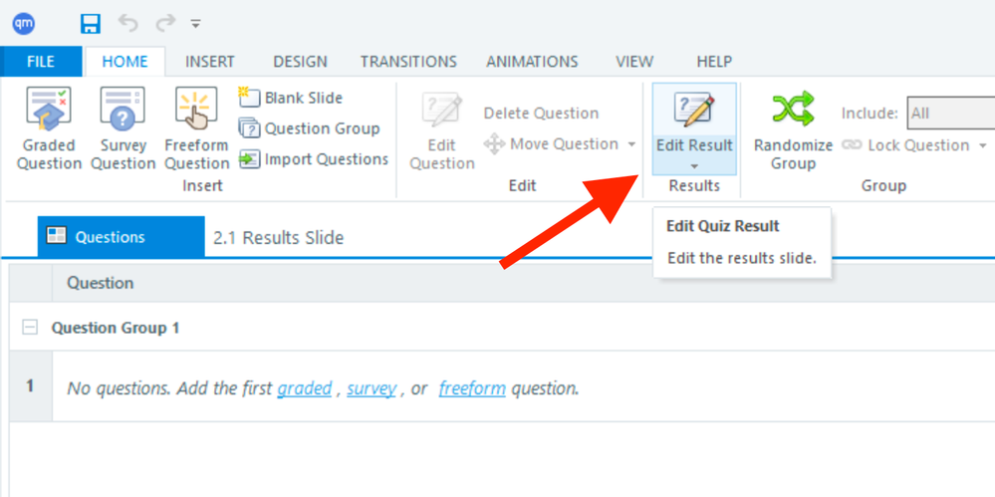Viewport: 995px width, 497px height.
Task: Insert a Graded Question
Action: coord(49,129)
